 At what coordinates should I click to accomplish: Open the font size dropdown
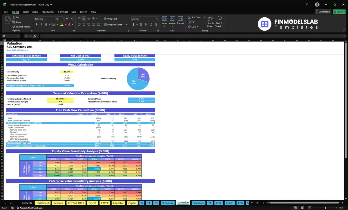click(63, 19)
